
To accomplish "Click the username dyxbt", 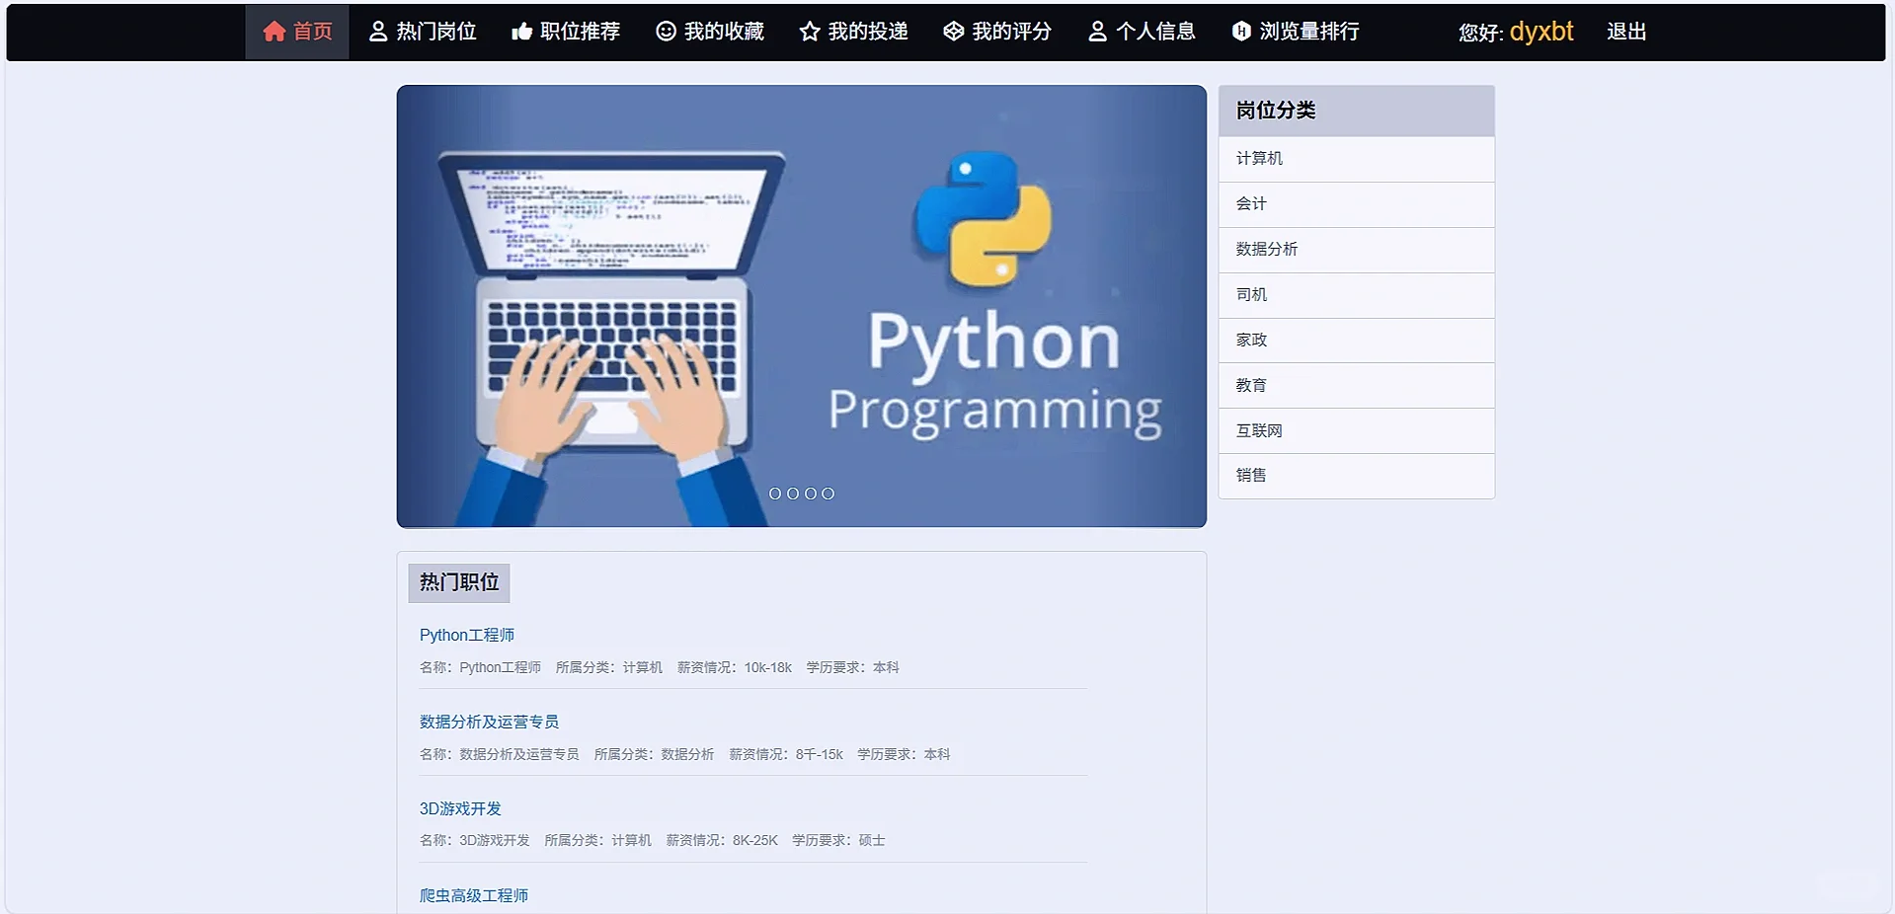I will coord(1541,32).
